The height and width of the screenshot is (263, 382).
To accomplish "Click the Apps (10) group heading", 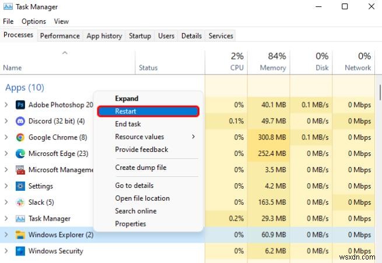I will [24, 87].
